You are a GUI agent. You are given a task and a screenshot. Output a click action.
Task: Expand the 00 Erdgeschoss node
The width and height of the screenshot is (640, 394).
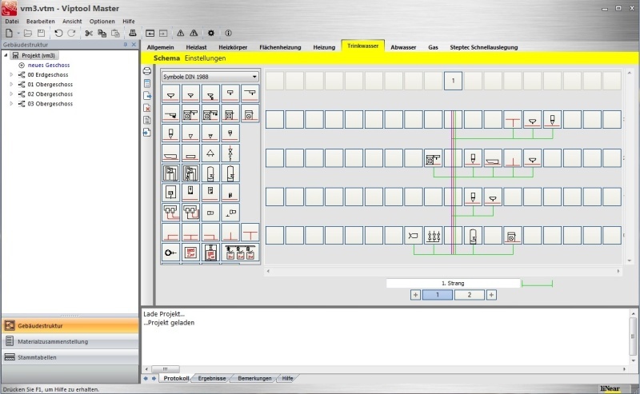(x=11, y=74)
